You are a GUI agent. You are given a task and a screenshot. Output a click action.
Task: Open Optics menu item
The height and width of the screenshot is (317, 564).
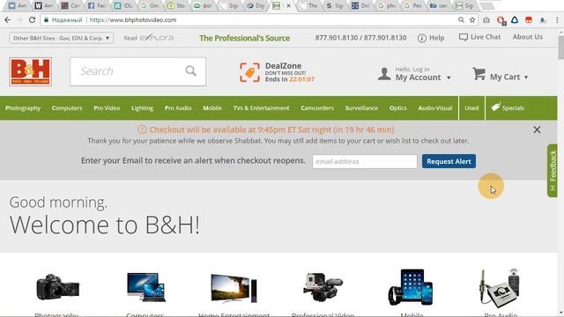pyautogui.click(x=397, y=108)
